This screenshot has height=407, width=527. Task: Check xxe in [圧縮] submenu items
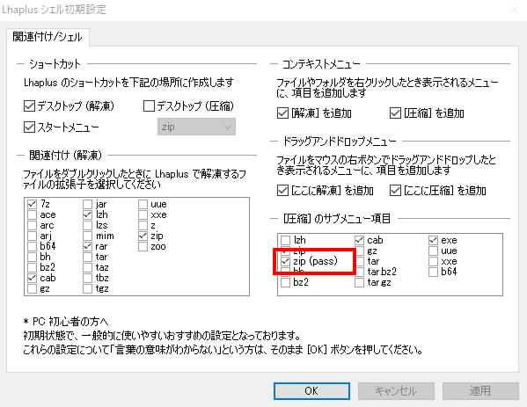coord(433,261)
